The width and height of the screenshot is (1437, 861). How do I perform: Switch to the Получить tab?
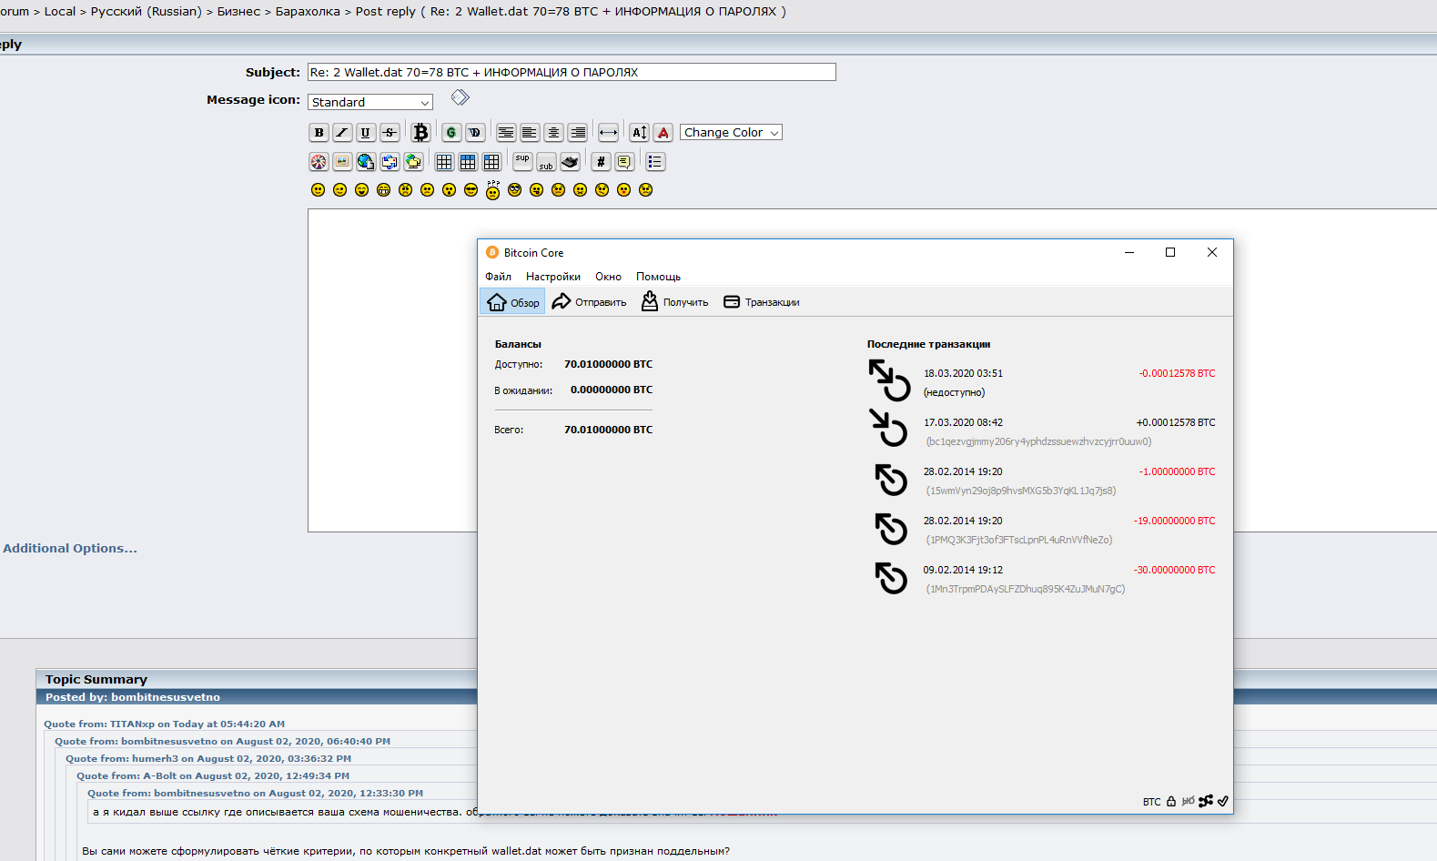pyautogui.click(x=674, y=302)
